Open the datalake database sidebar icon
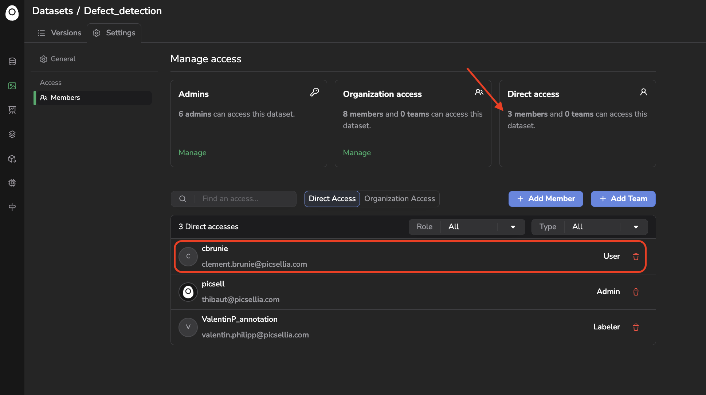This screenshot has width=706, height=395. click(12, 62)
